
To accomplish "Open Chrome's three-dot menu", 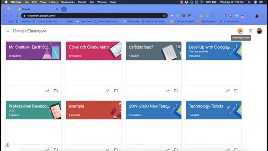I will click(x=263, y=16).
